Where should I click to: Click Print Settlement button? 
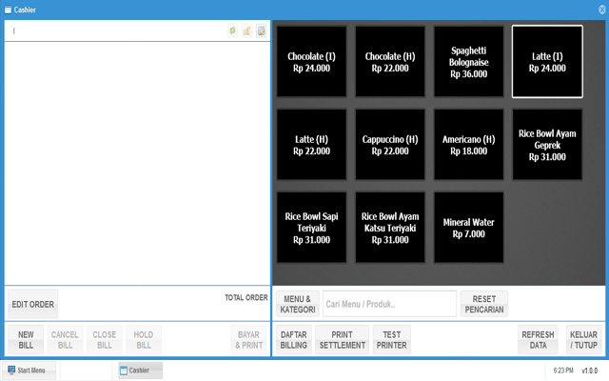pyautogui.click(x=342, y=340)
